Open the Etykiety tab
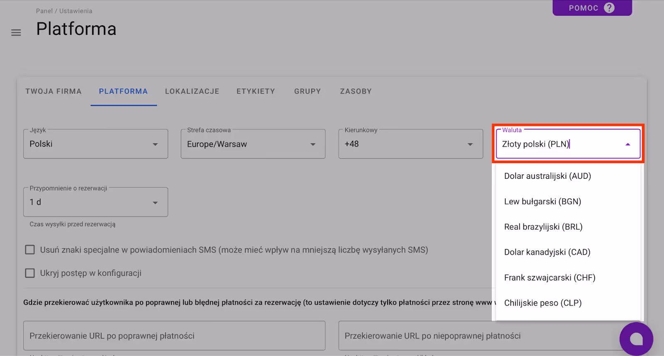The image size is (664, 356). (256, 91)
